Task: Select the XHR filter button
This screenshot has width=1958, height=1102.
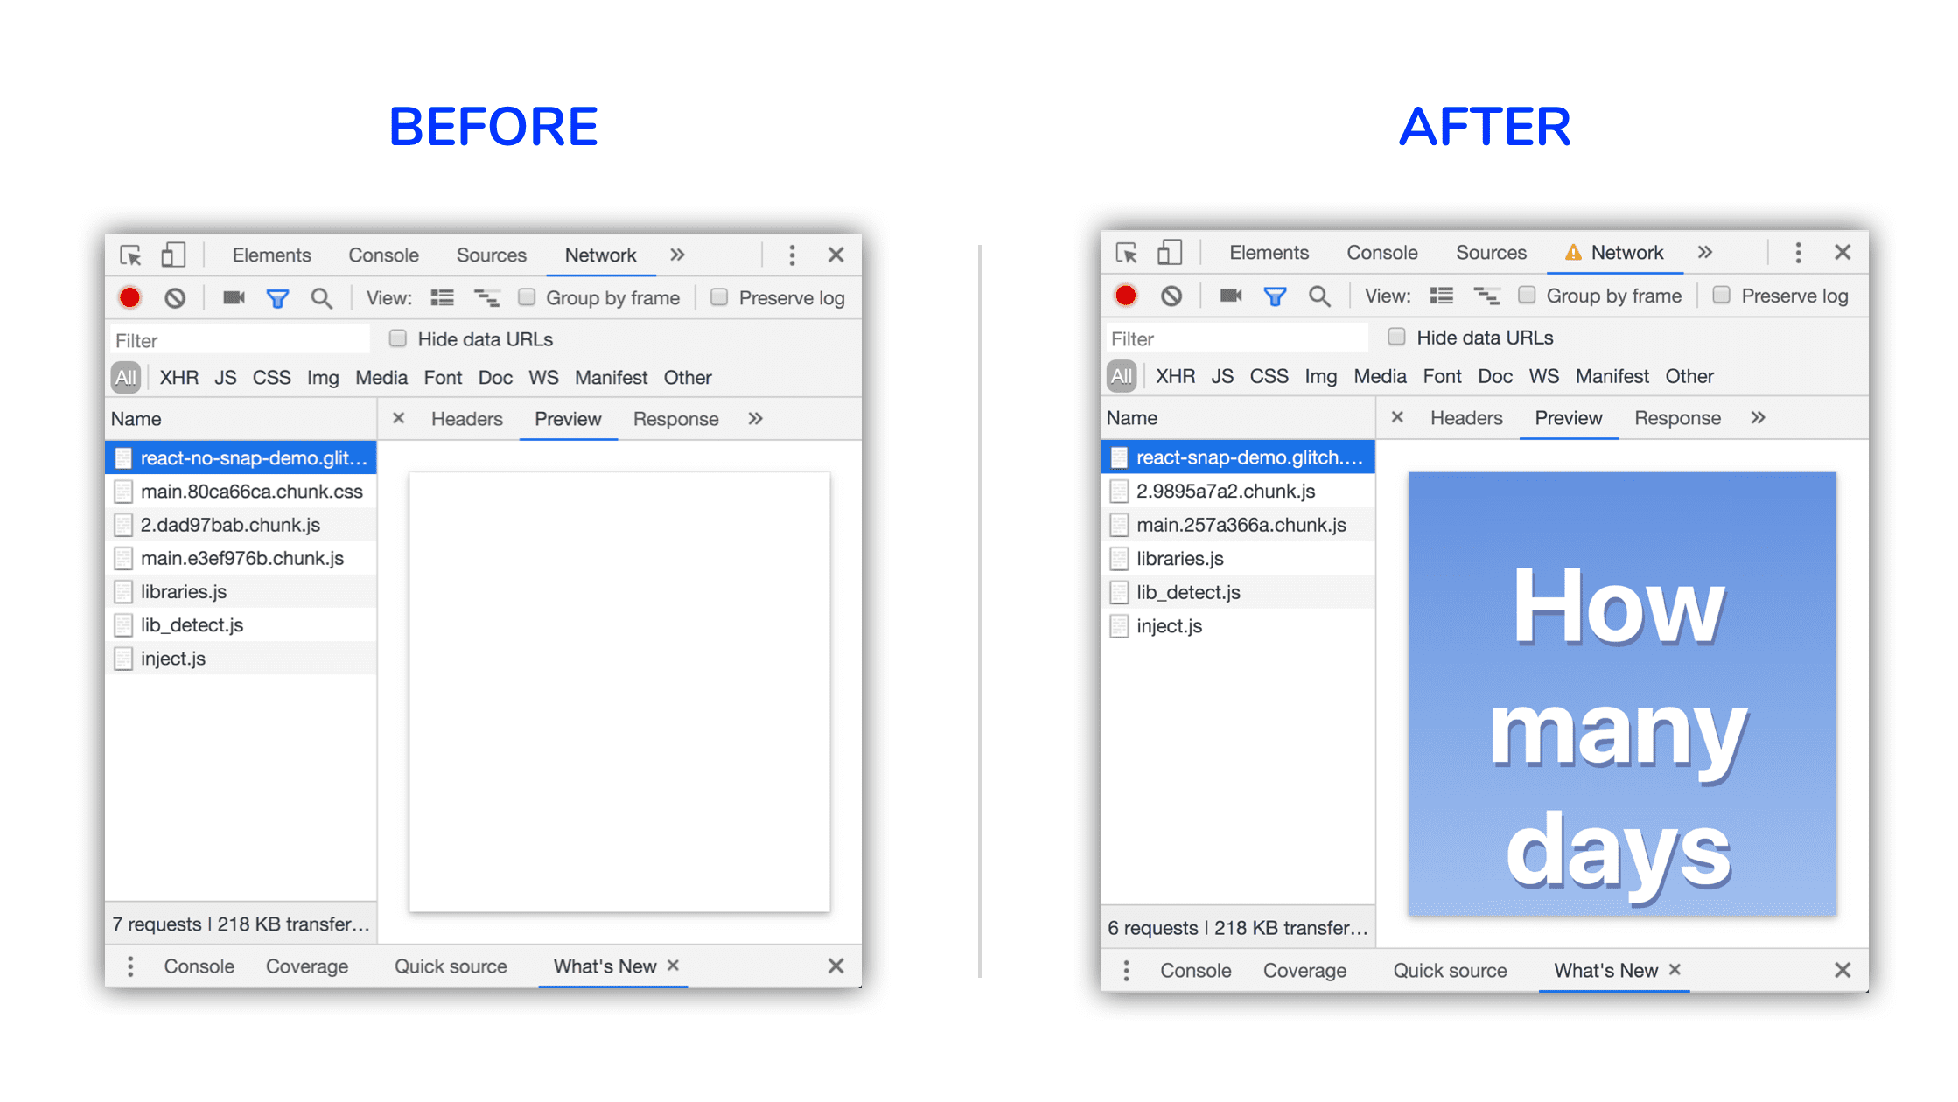Action: tap(178, 378)
